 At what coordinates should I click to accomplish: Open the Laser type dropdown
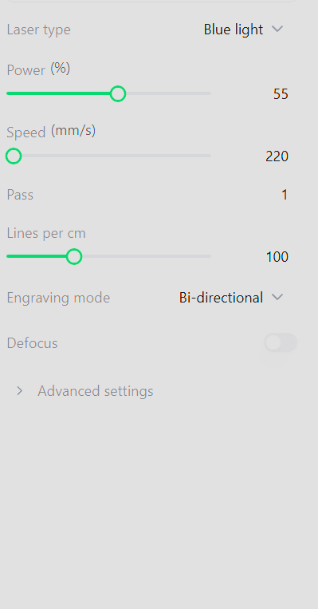click(244, 30)
